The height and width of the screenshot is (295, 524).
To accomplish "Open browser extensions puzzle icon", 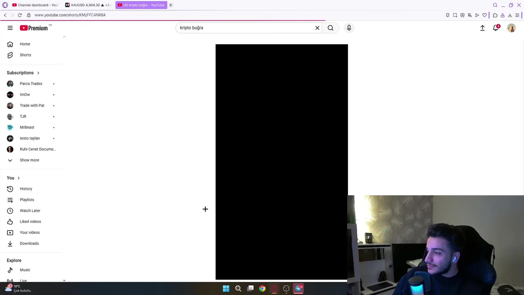I will (x=495, y=15).
